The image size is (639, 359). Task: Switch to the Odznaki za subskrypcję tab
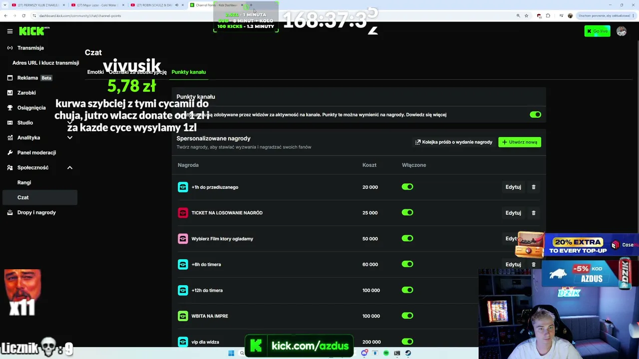(138, 72)
